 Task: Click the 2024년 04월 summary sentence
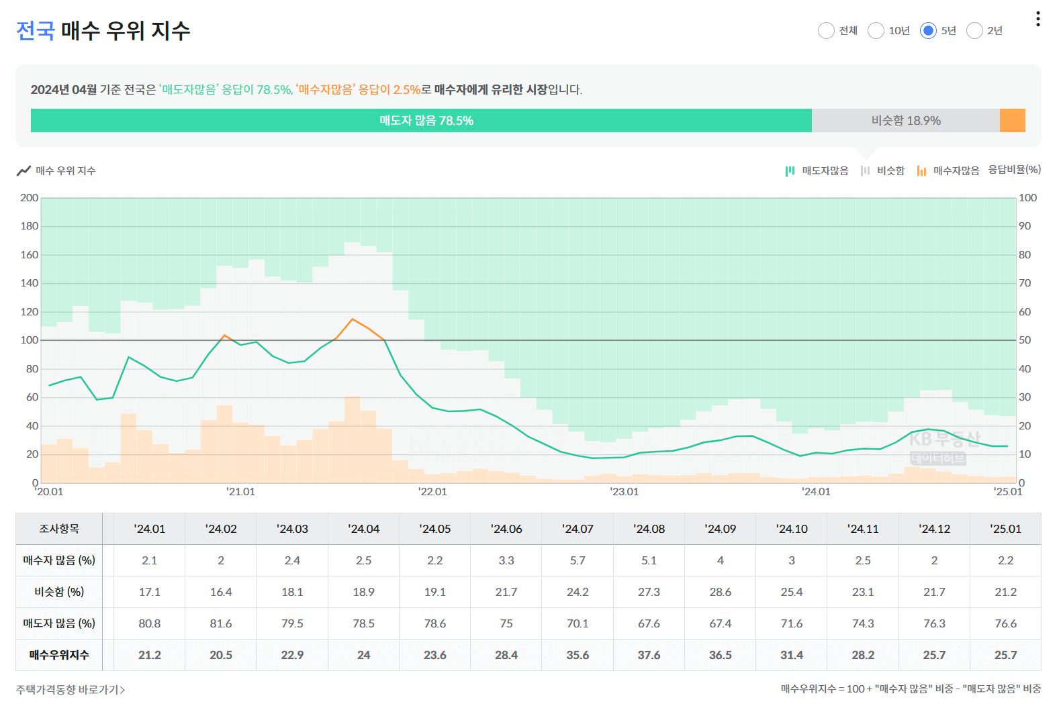click(x=306, y=89)
